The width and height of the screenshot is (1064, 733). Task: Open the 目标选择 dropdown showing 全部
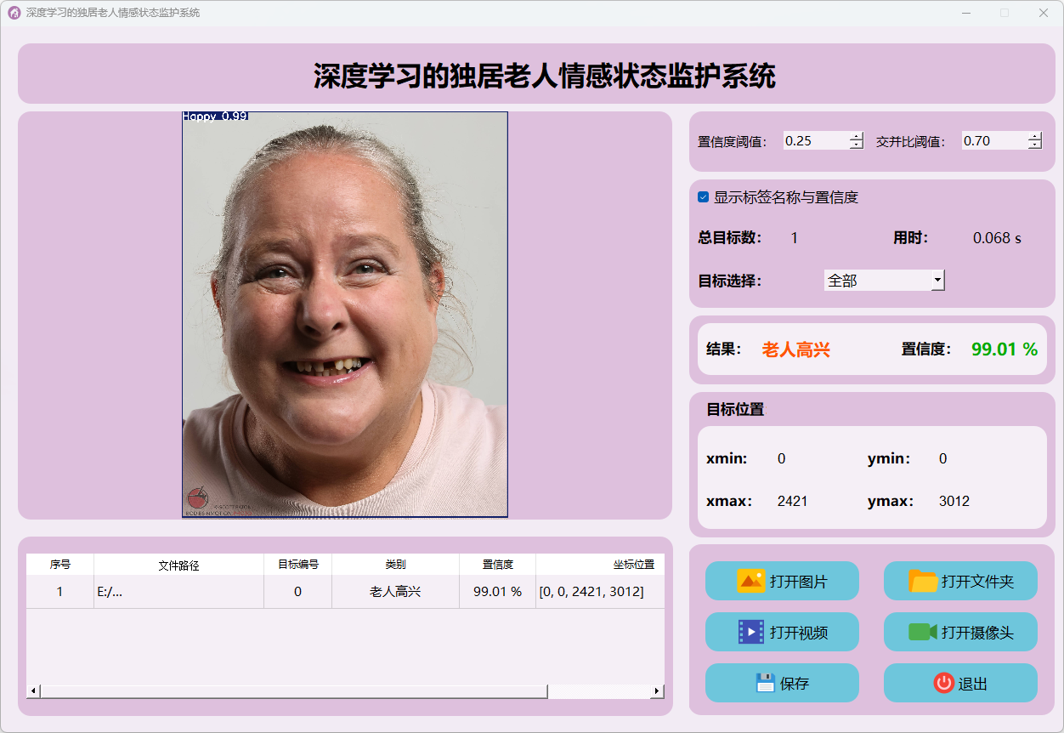point(884,280)
